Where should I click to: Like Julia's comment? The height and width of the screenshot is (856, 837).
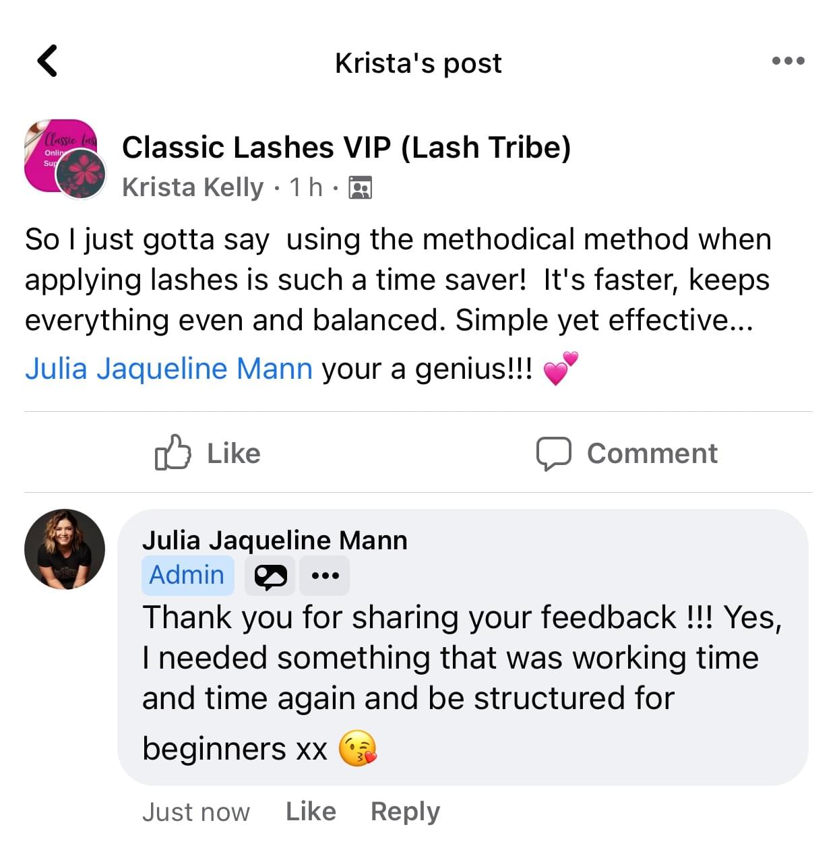tap(311, 811)
